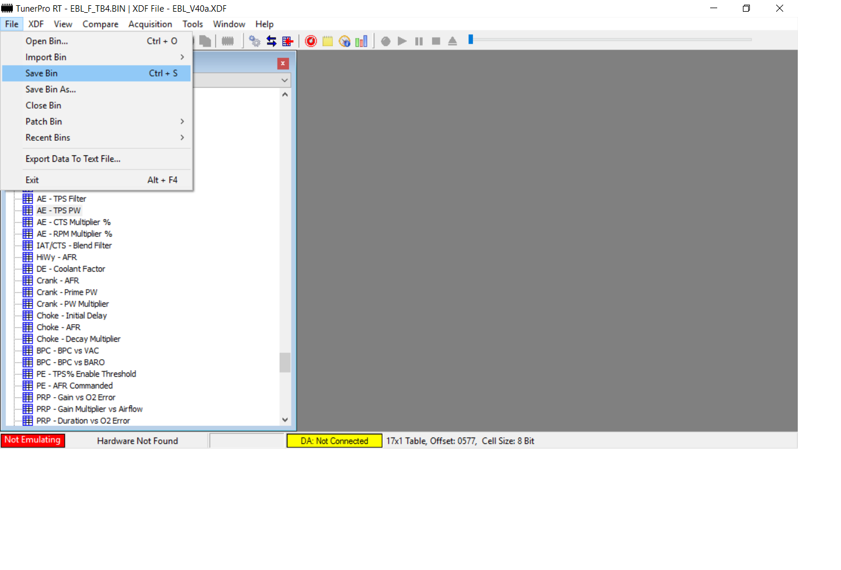Click the DA: Not Connected status indicator
Screen dimensions: 841x570
click(334, 441)
